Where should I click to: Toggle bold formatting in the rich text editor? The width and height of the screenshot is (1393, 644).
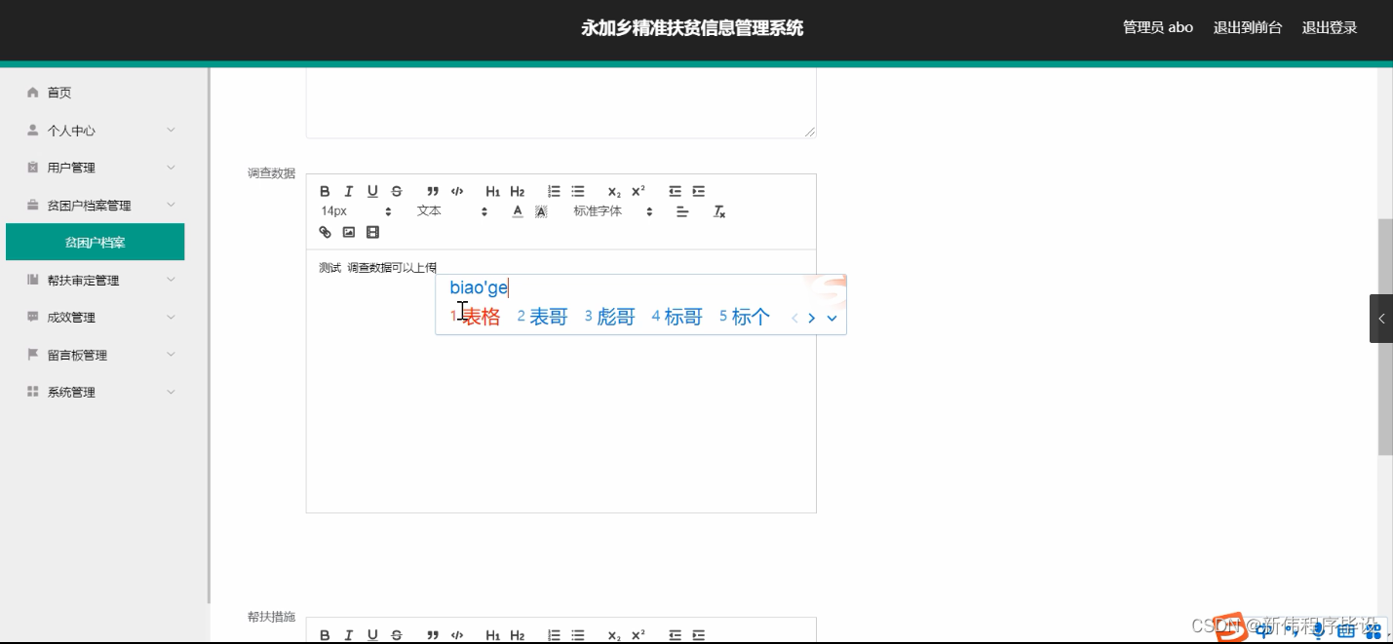click(x=325, y=191)
